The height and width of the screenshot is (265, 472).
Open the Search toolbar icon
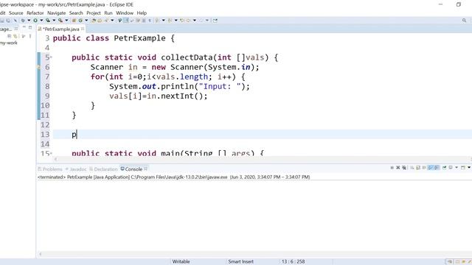106,21
